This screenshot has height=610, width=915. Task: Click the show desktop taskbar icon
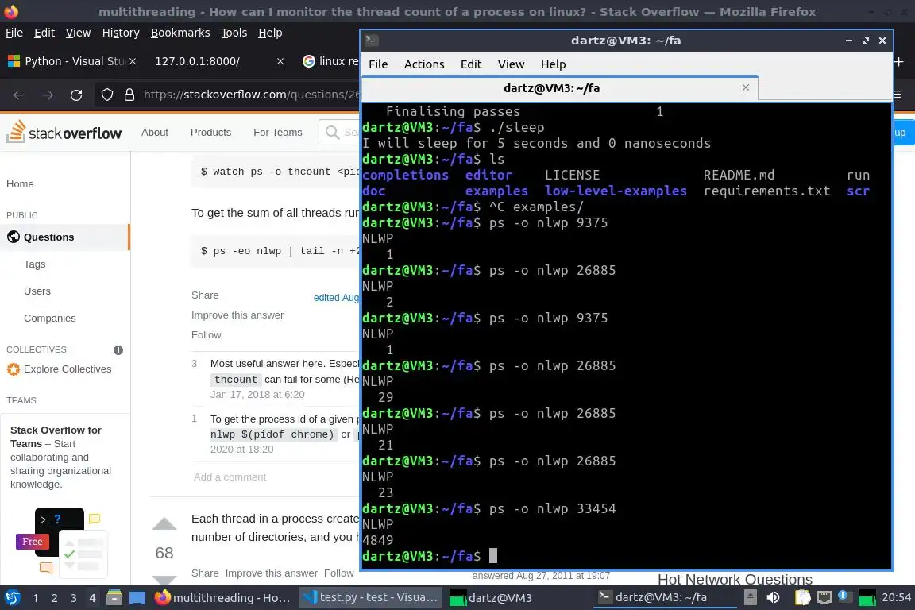(137, 598)
